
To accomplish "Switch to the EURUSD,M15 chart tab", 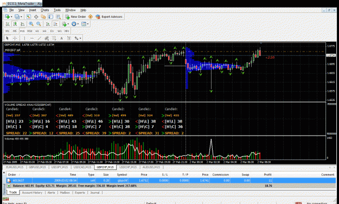I will click(x=15, y=167).
